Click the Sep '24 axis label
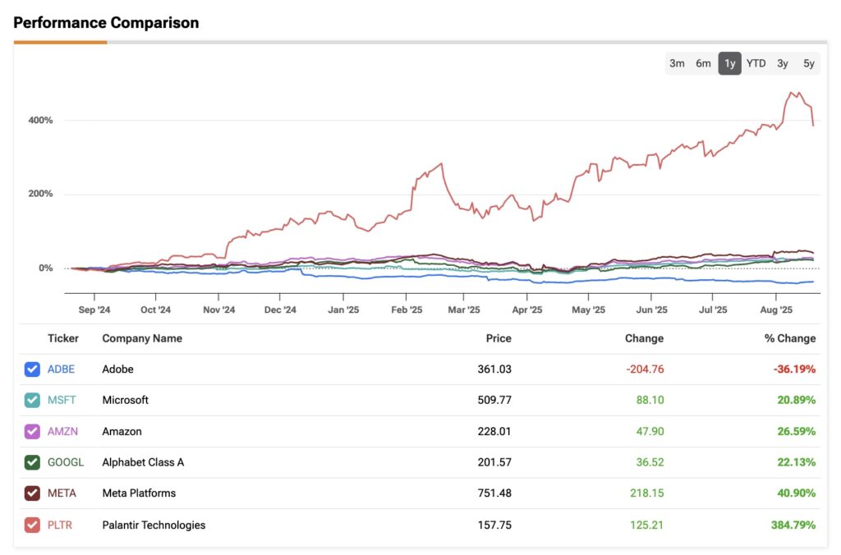The width and height of the screenshot is (841, 555). point(94,310)
